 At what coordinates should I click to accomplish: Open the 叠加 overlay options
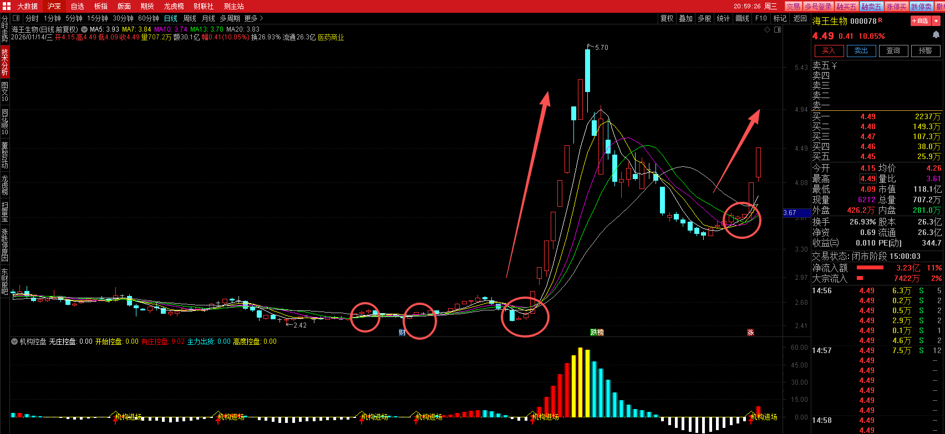(x=686, y=18)
